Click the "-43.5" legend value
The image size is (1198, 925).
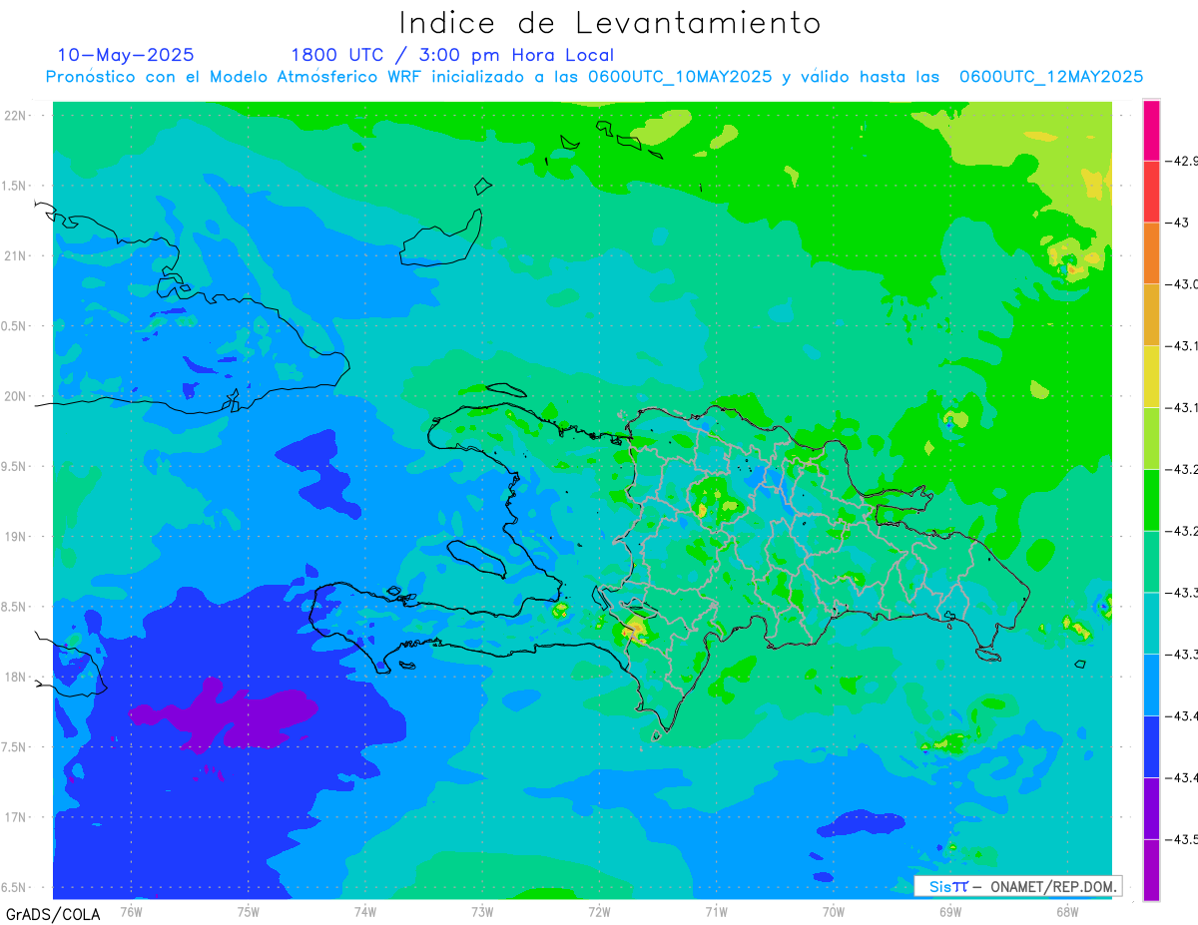point(1183,839)
